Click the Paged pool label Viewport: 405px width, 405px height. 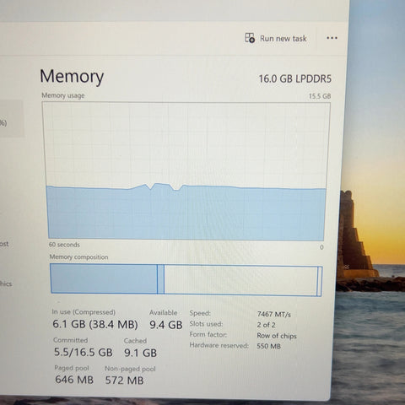click(72, 368)
